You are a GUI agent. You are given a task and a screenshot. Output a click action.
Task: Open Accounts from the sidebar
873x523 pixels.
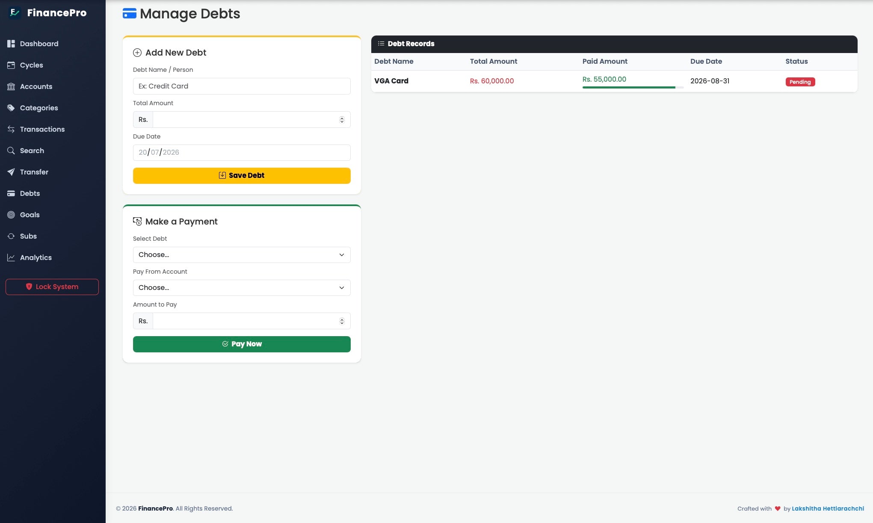pyautogui.click(x=53, y=86)
